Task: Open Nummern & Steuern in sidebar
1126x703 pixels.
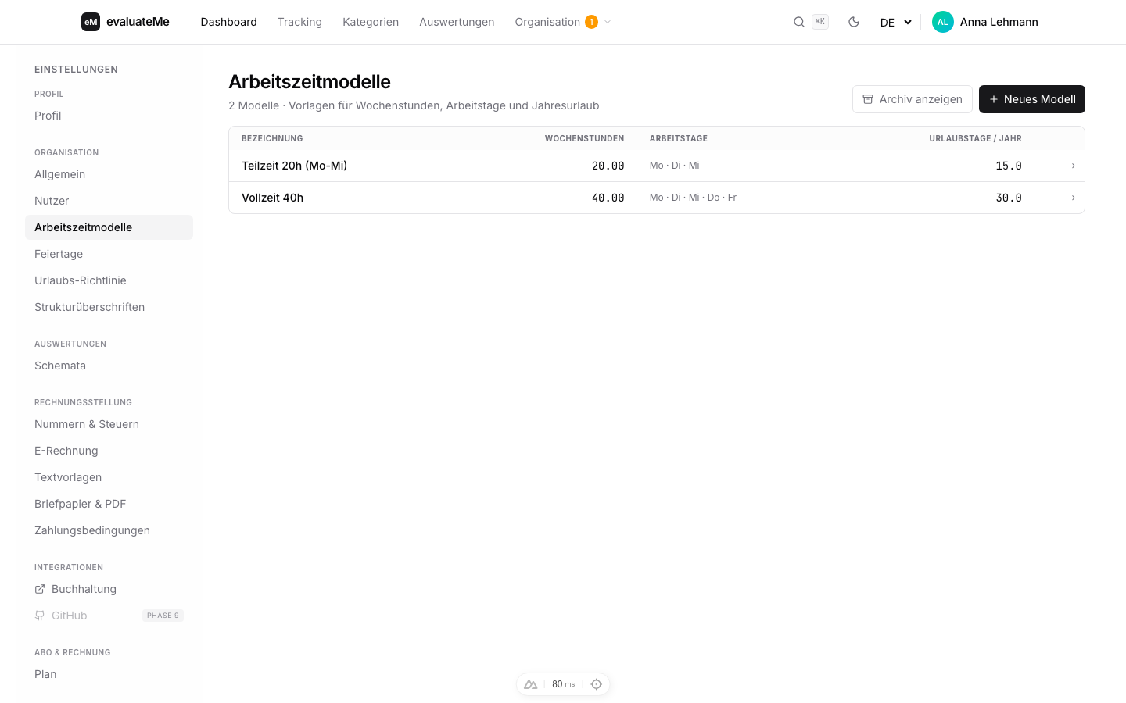Action: pyautogui.click(x=109, y=424)
